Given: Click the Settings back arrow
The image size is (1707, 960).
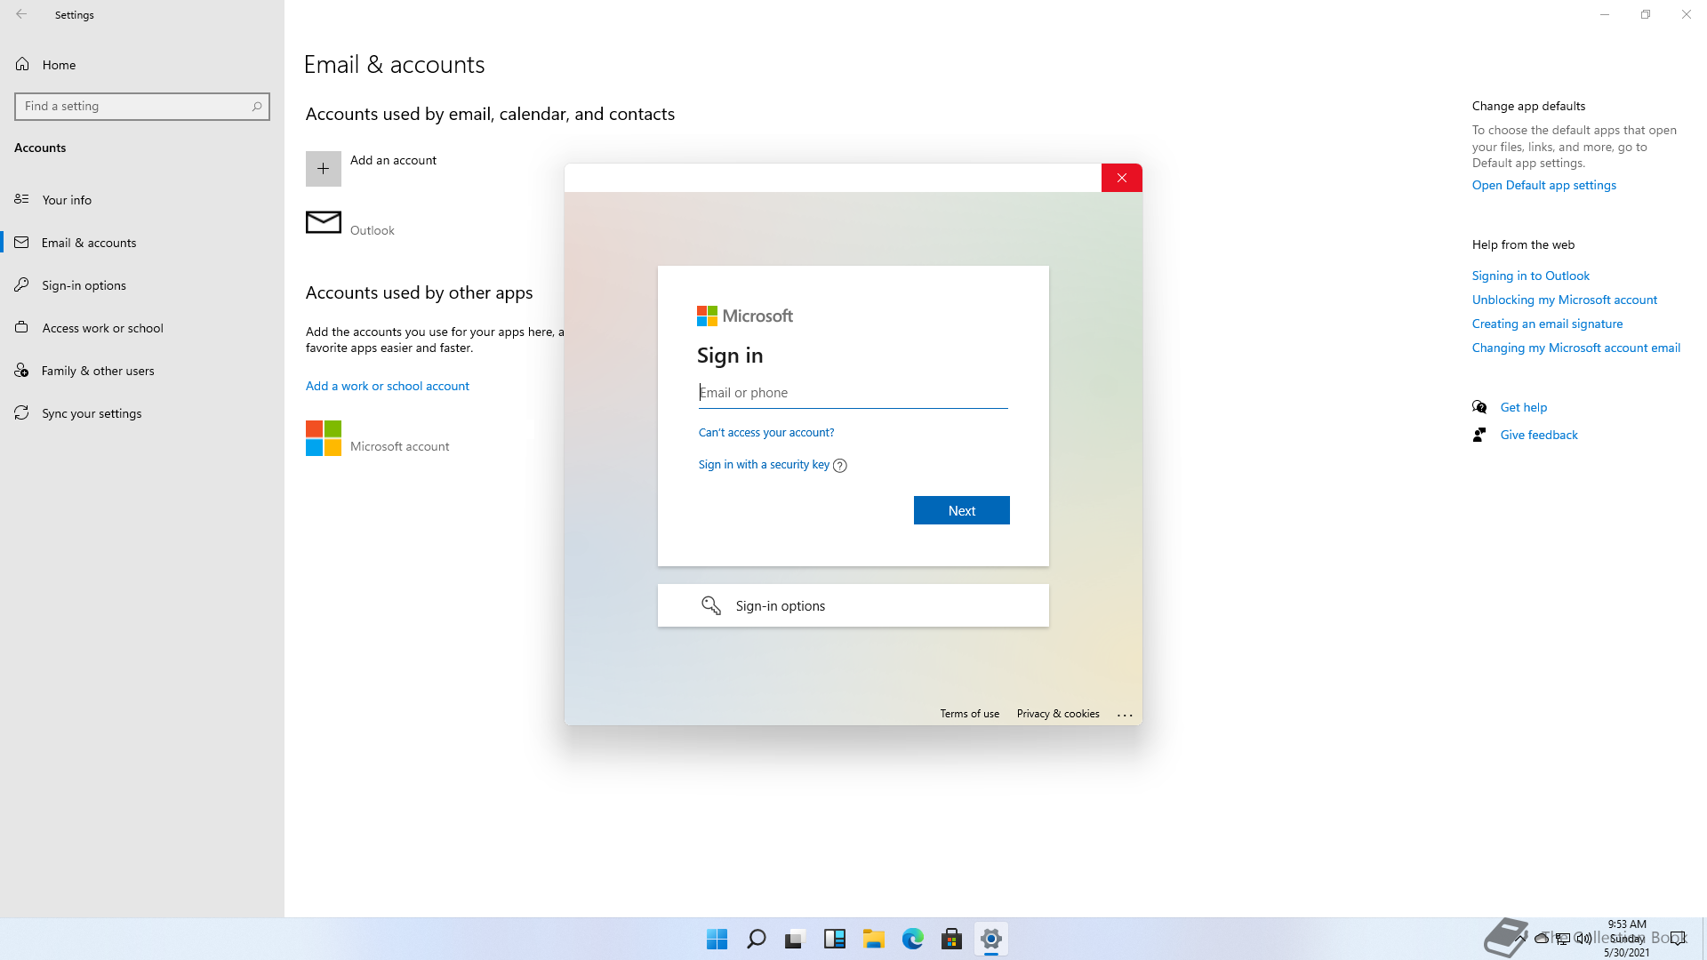Looking at the screenshot, I should coord(21,14).
